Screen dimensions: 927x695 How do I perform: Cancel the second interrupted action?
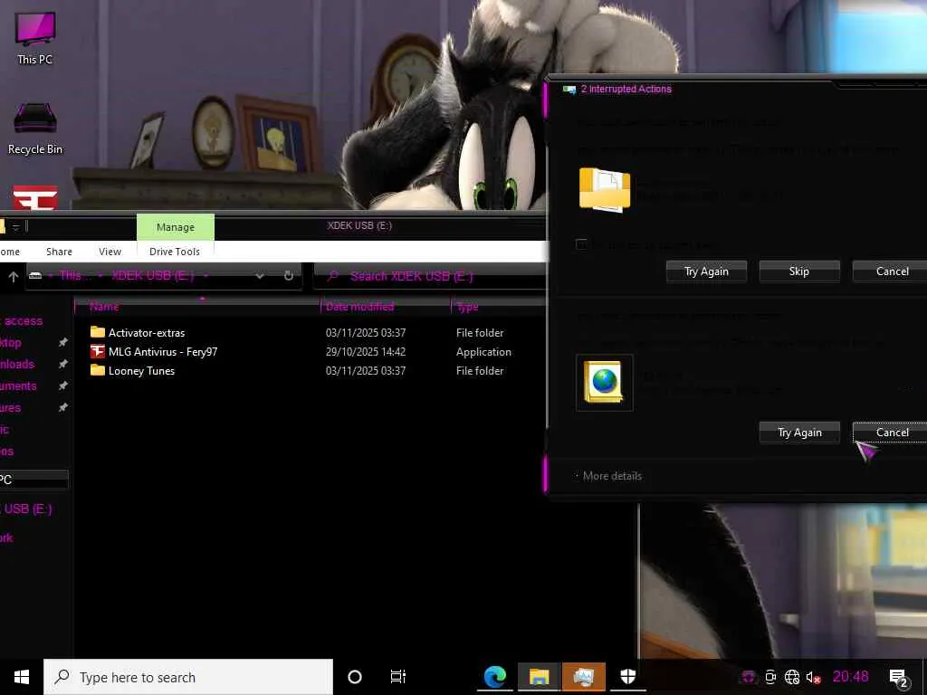[890, 432]
